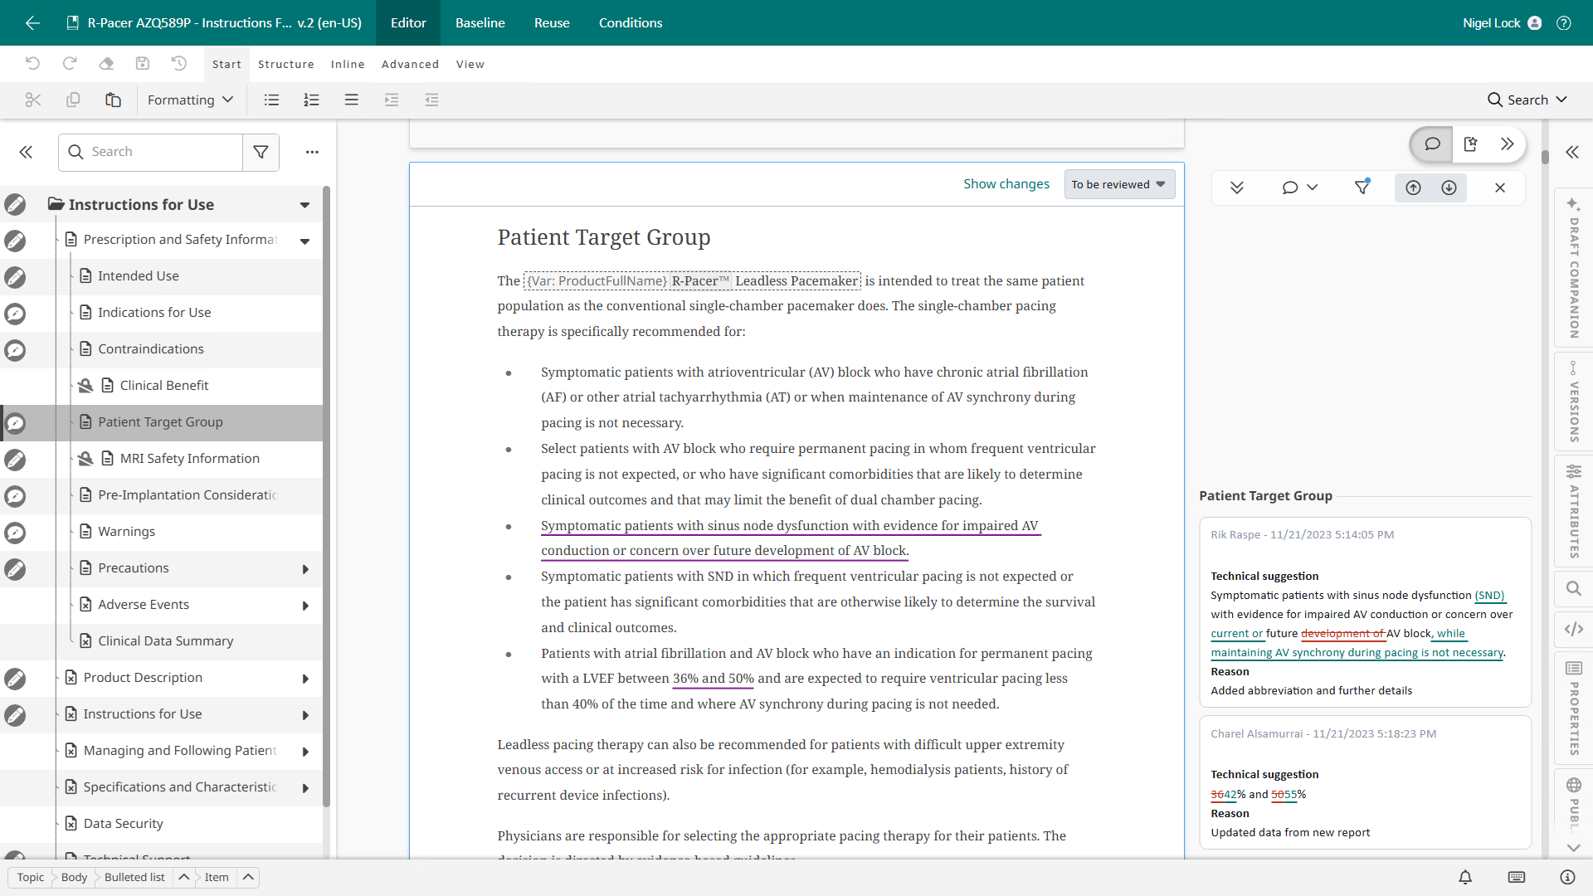Open the three-dot more options menu
The image size is (1593, 896).
coord(312,152)
